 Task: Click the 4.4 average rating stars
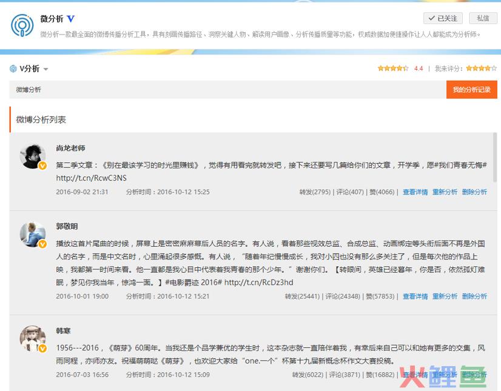393,68
